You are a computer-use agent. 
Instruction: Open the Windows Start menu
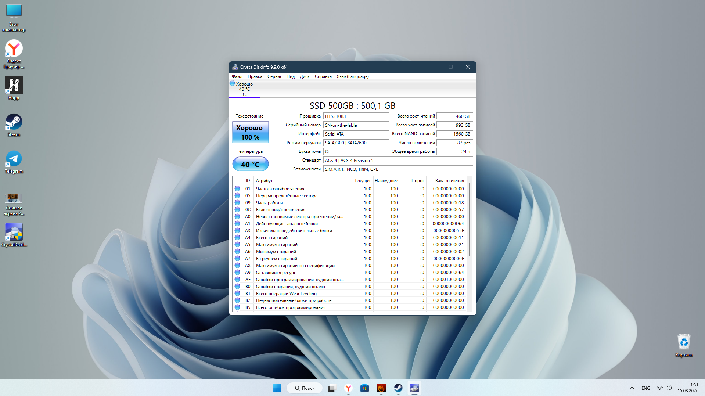click(x=277, y=388)
